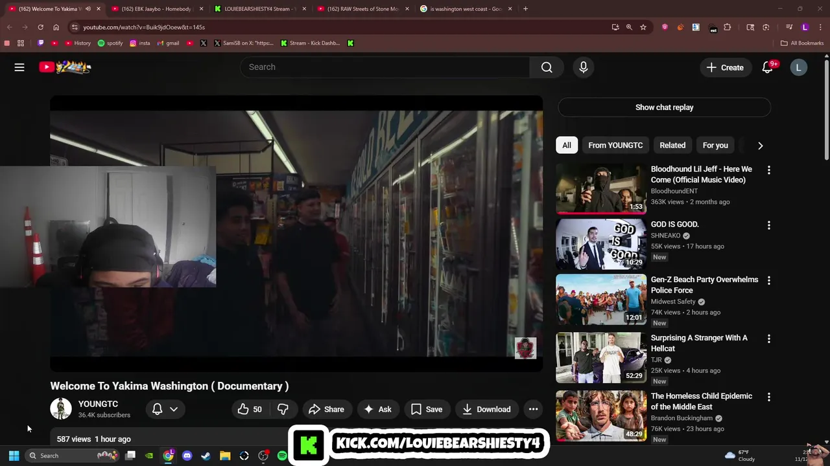Screen dimensions: 830x466
Task: Open the YOUNGTC channel name link
Action: tap(98, 404)
